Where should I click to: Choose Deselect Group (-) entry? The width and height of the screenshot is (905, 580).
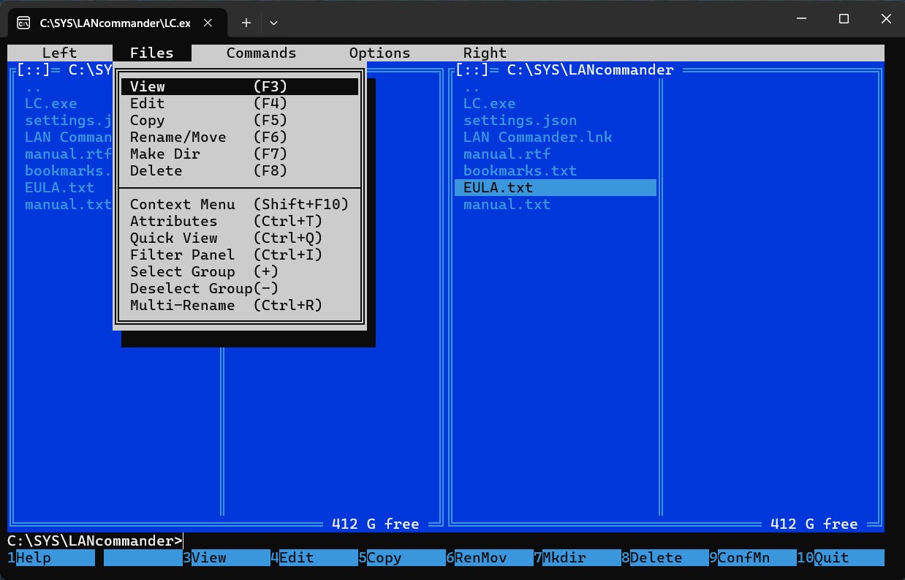point(240,288)
